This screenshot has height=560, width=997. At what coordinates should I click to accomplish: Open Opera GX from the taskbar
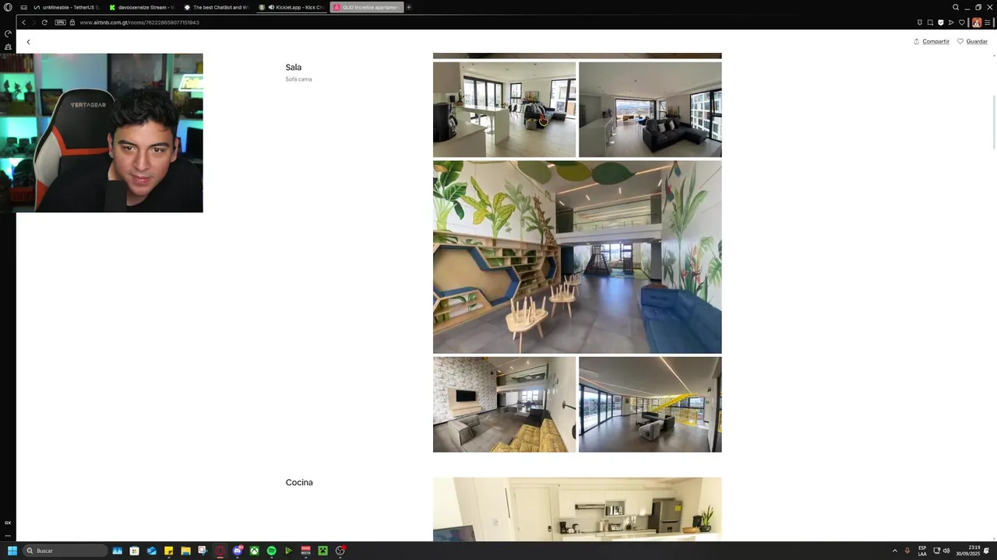[x=220, y=551]
